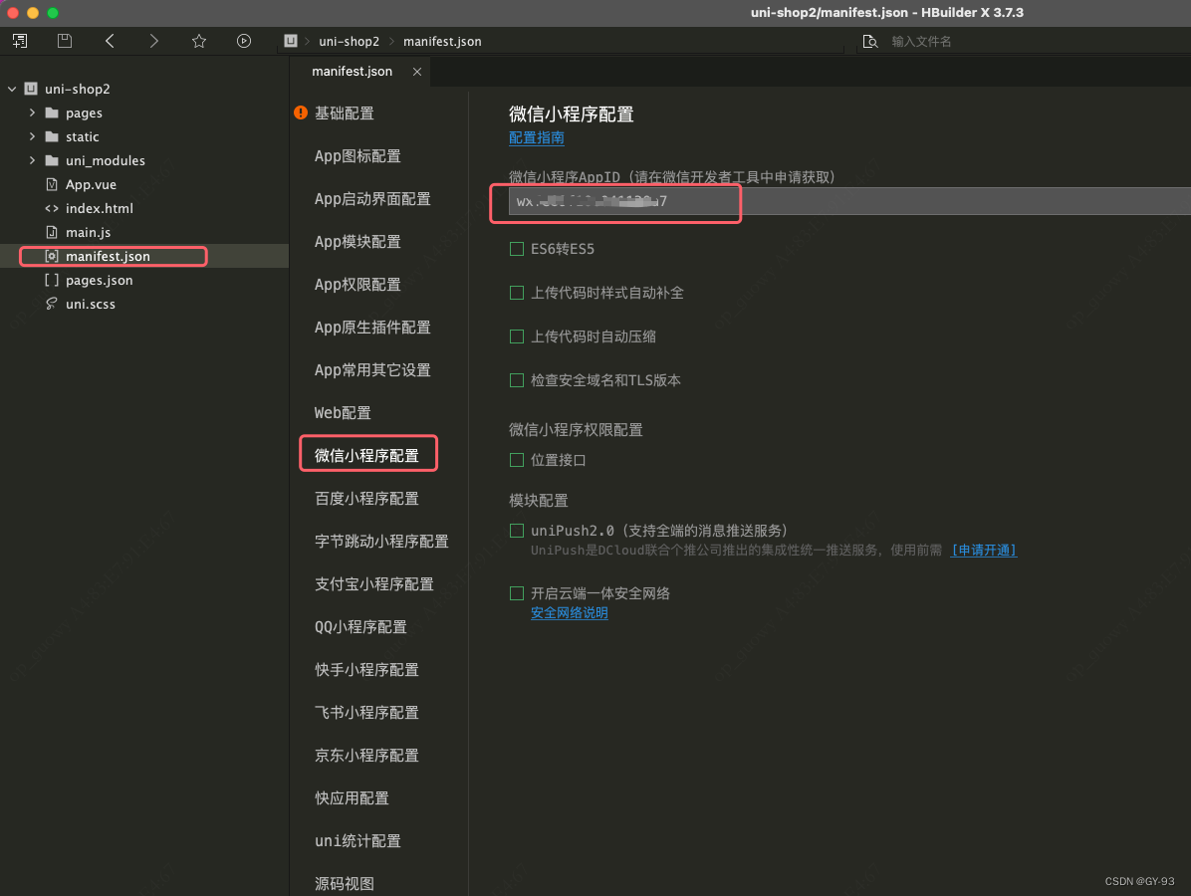Open the 百度小程序配置 section
Viewport: 1191px width, 896px height.
click(366, 498)
